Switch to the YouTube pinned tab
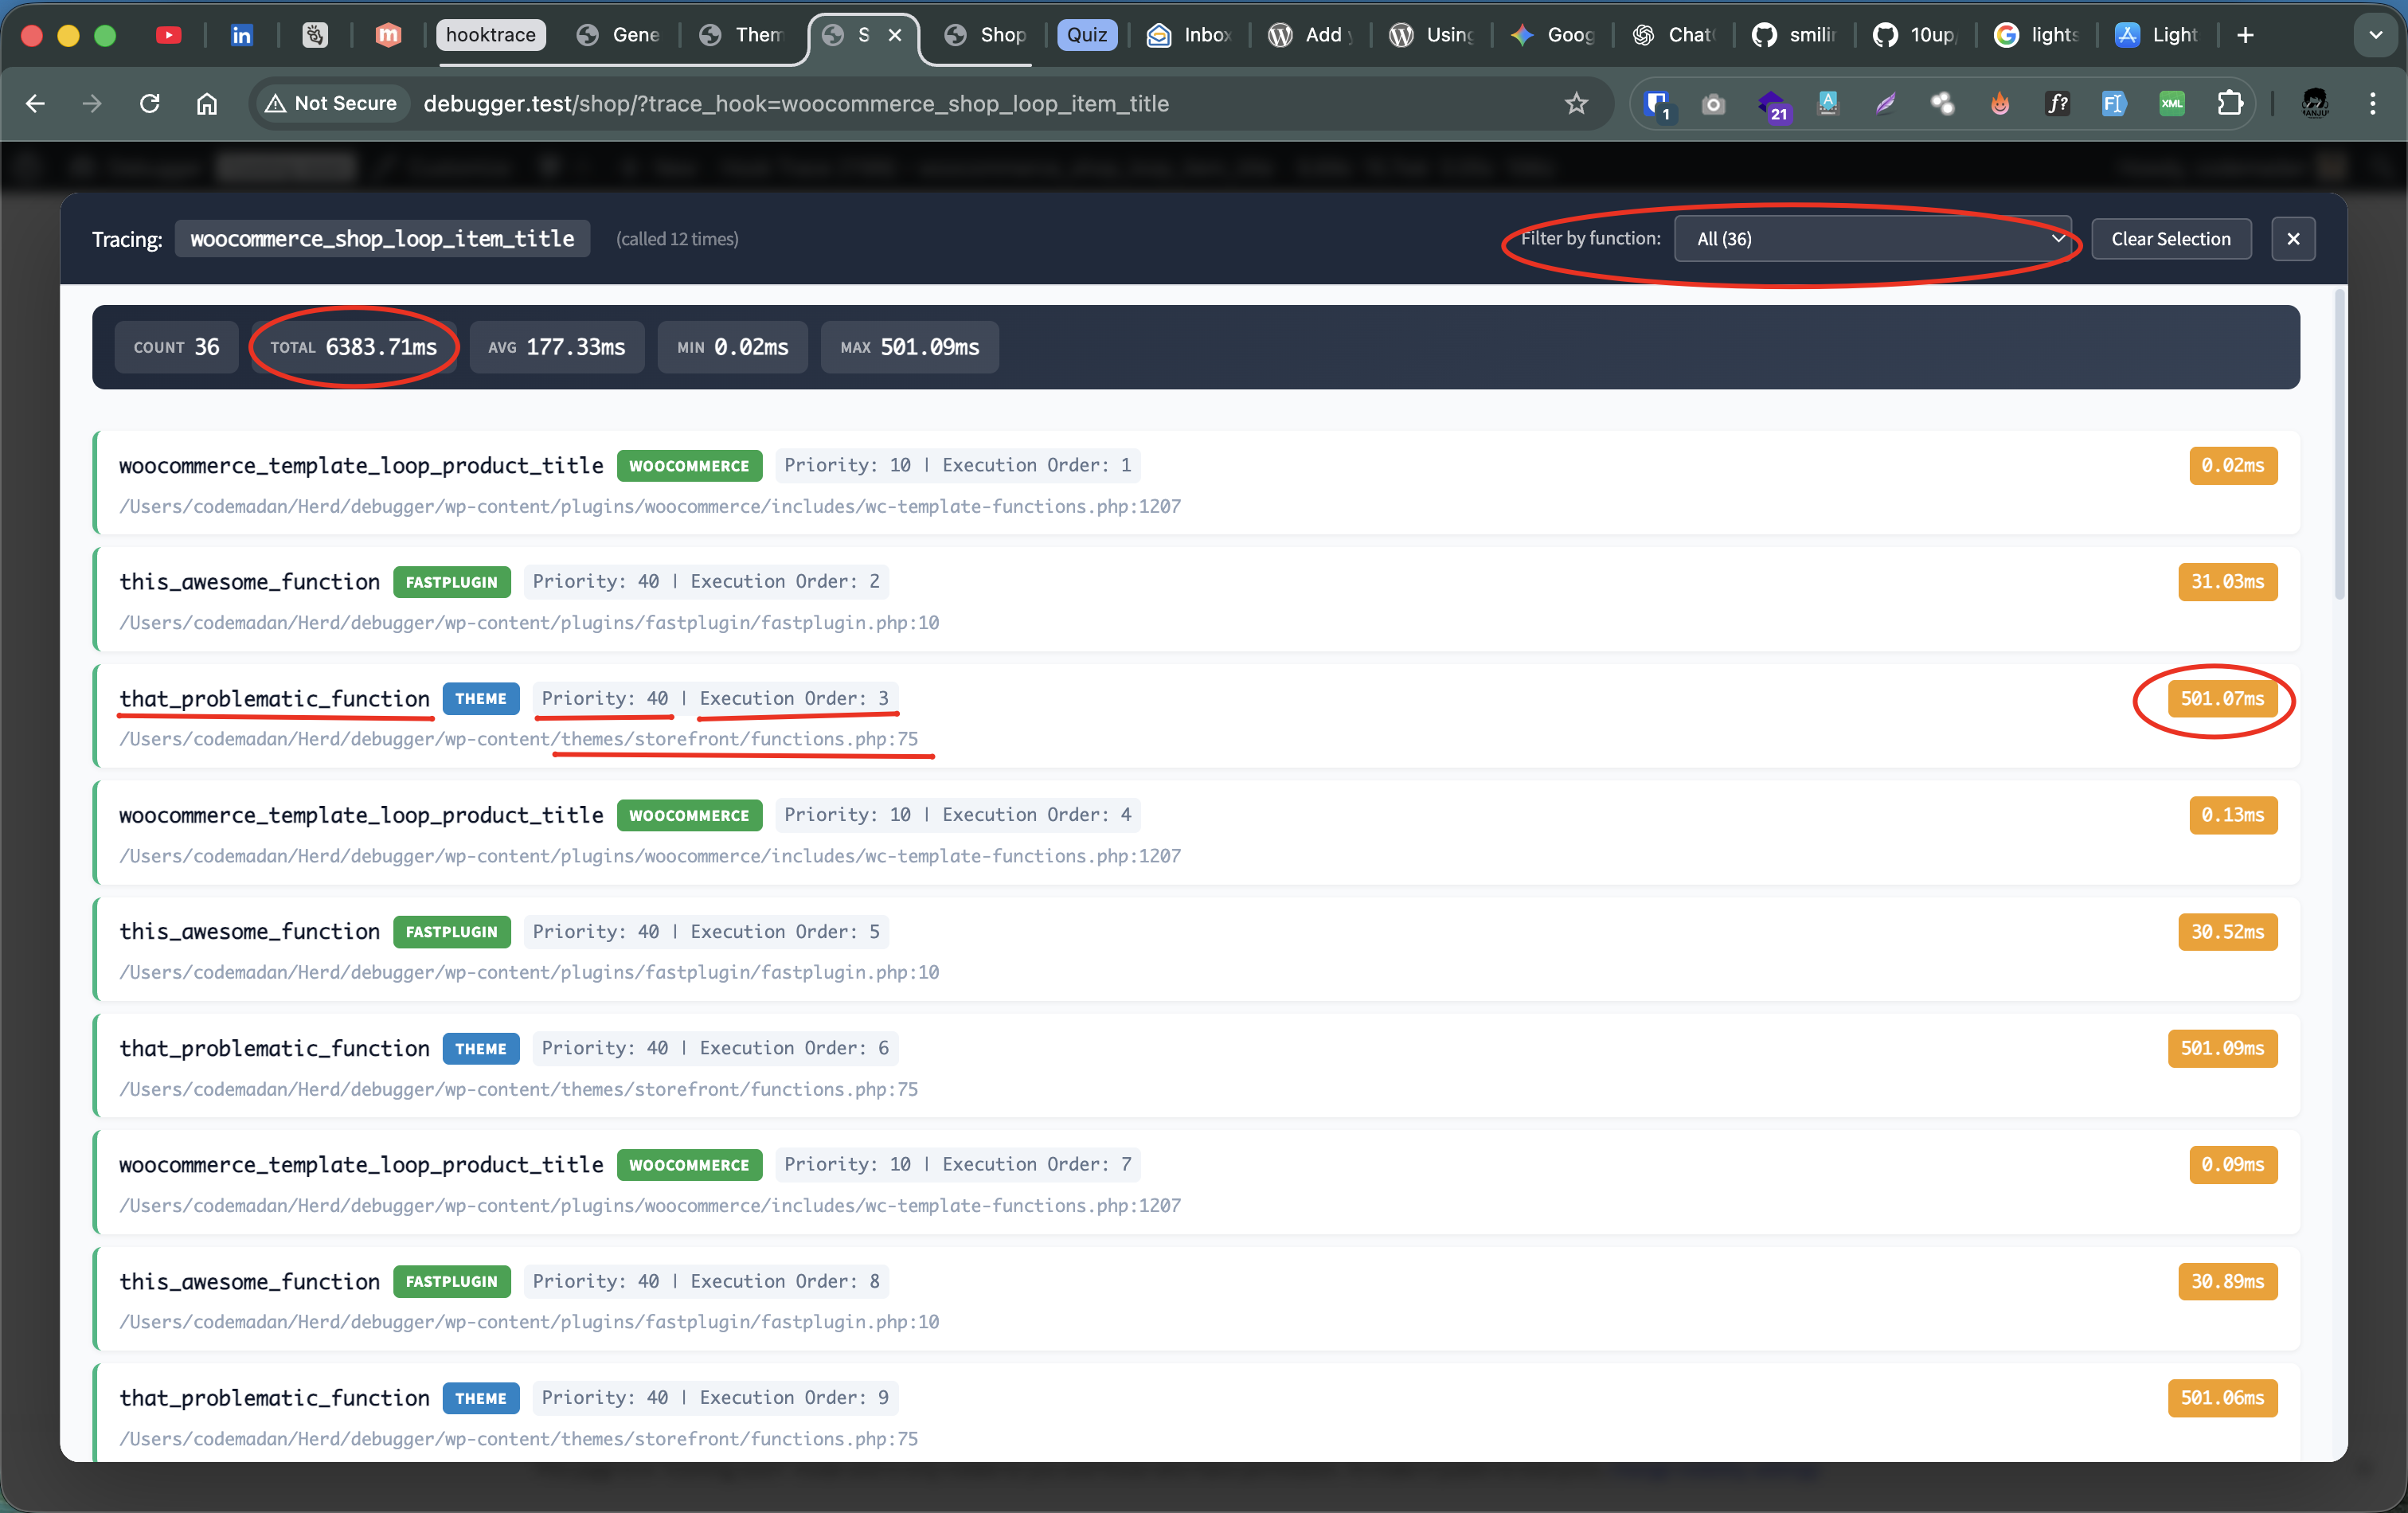This screenshot has height=1513, width=2408. [168, 35]
